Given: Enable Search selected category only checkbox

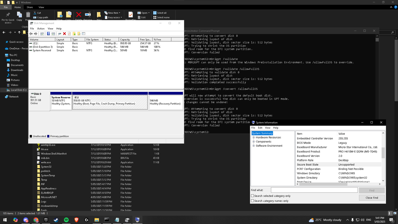Looking at the screenshot, I should [x=252, y=196].
